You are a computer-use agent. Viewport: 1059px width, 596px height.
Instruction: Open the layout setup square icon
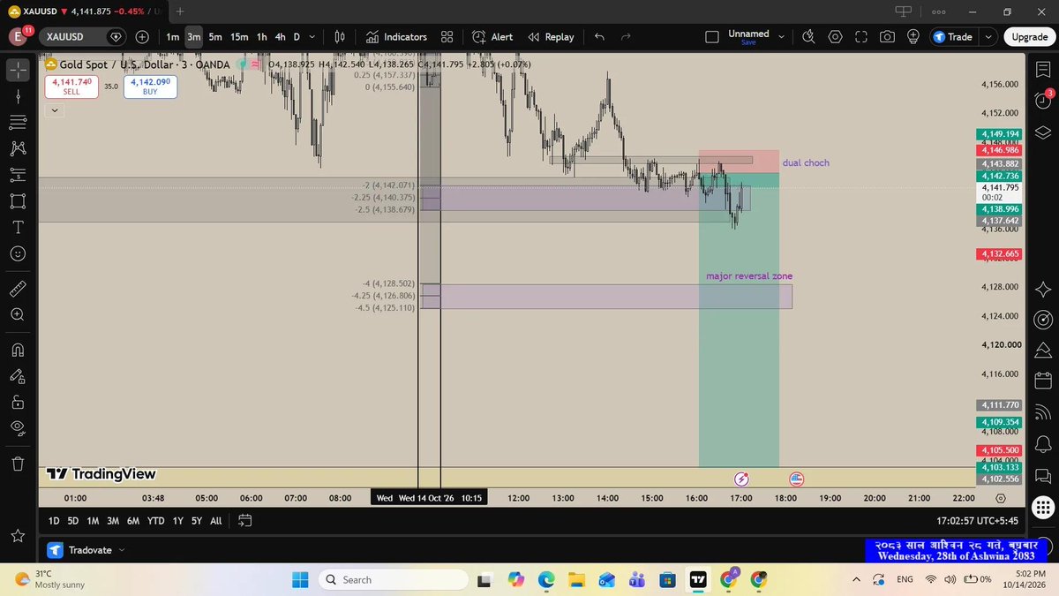click(x=712, y=37)
